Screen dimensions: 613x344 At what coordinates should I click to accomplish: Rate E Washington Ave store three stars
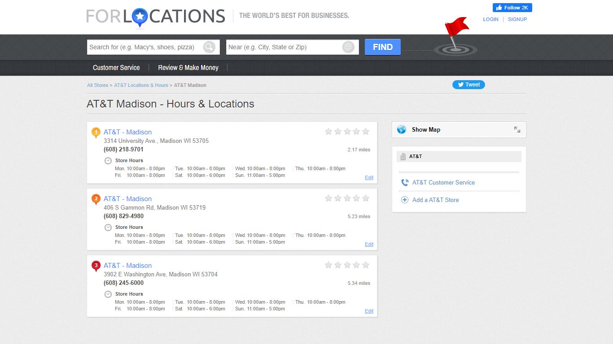[347, 265]
